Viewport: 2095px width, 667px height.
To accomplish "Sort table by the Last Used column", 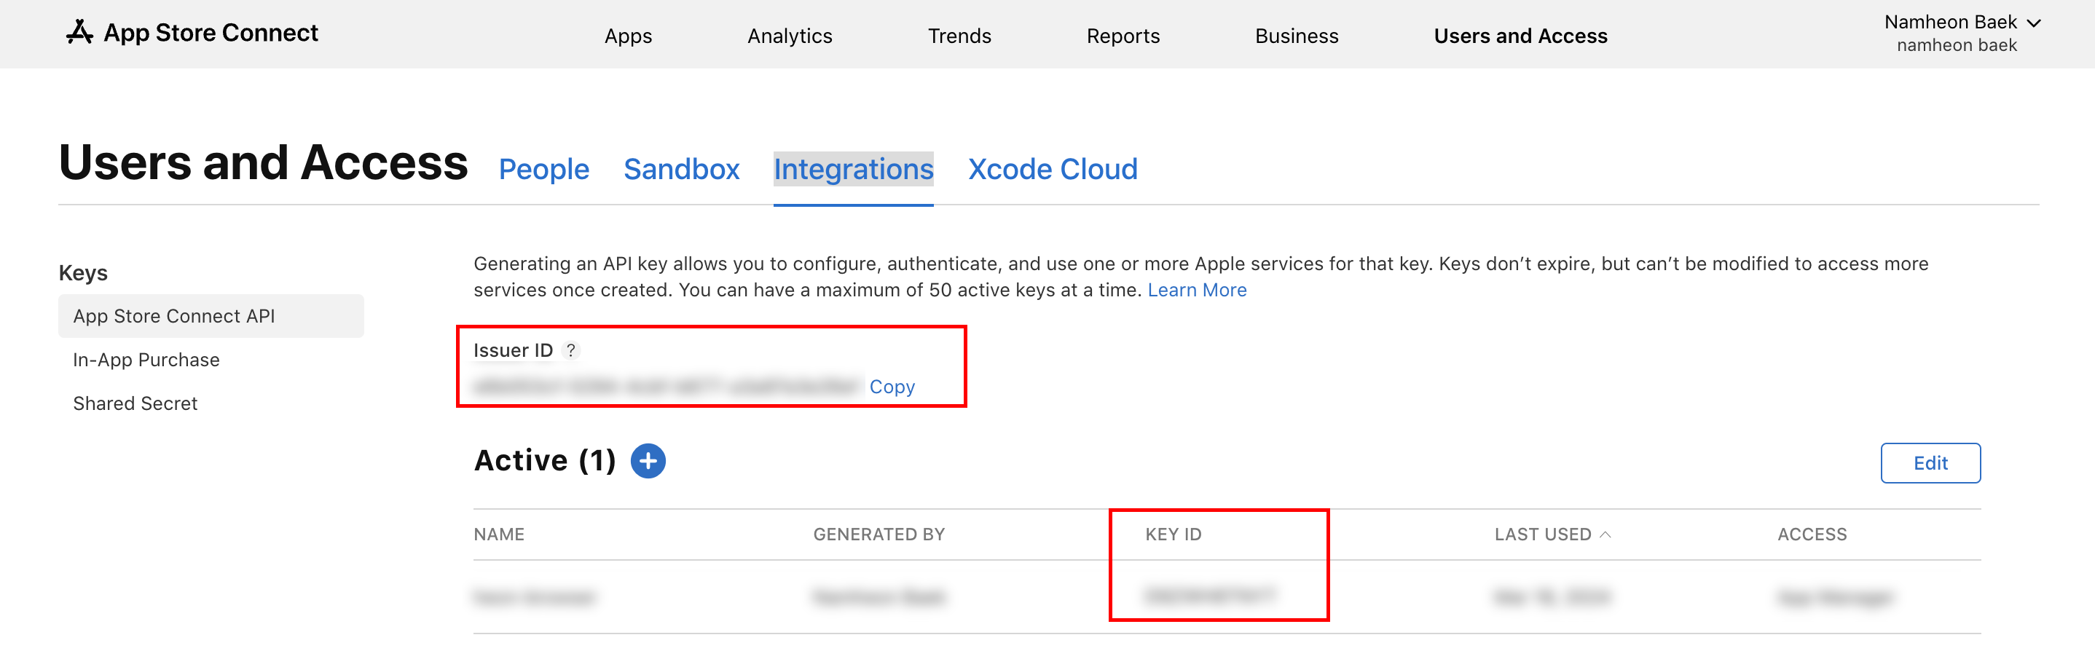I will (x=1552, y=534).
